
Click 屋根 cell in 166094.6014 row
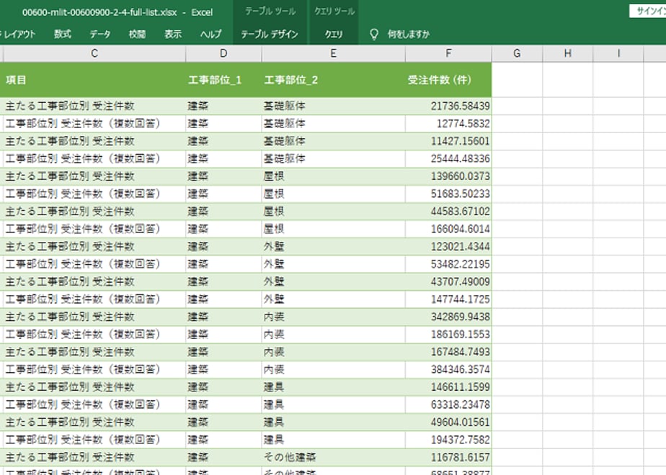click(334, 229)
